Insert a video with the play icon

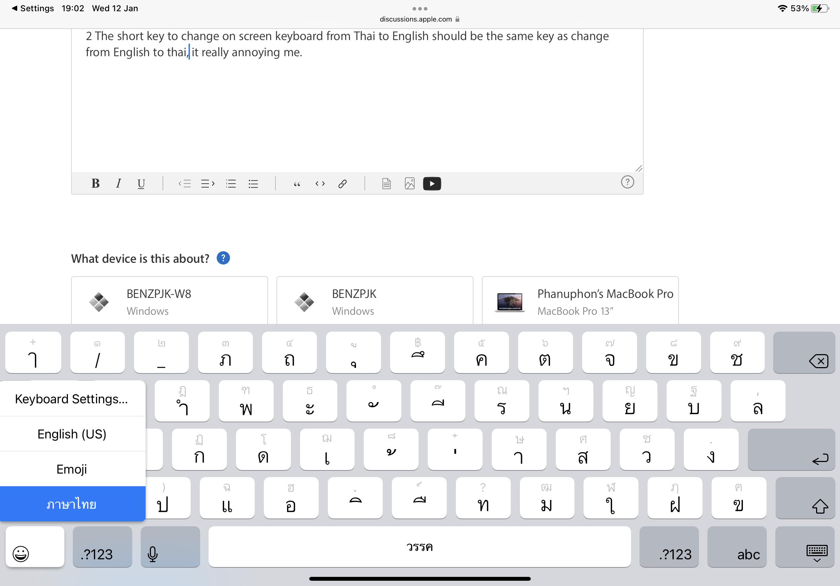[432, 183]
